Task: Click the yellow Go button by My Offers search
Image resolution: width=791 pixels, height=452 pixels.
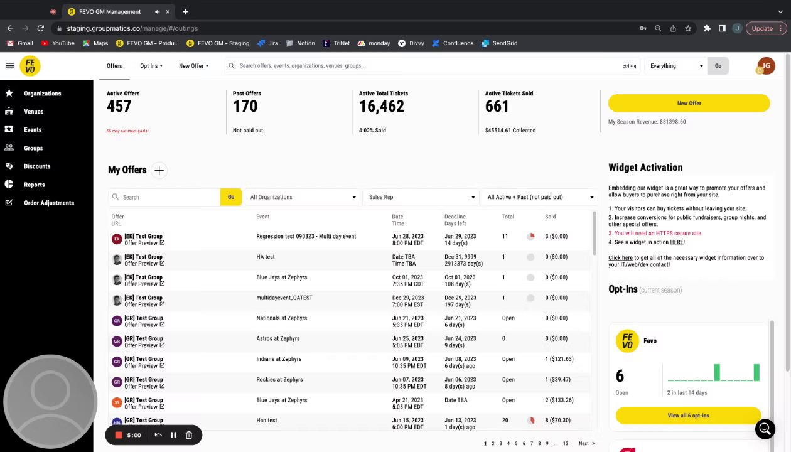Action: tap(231, 197)
